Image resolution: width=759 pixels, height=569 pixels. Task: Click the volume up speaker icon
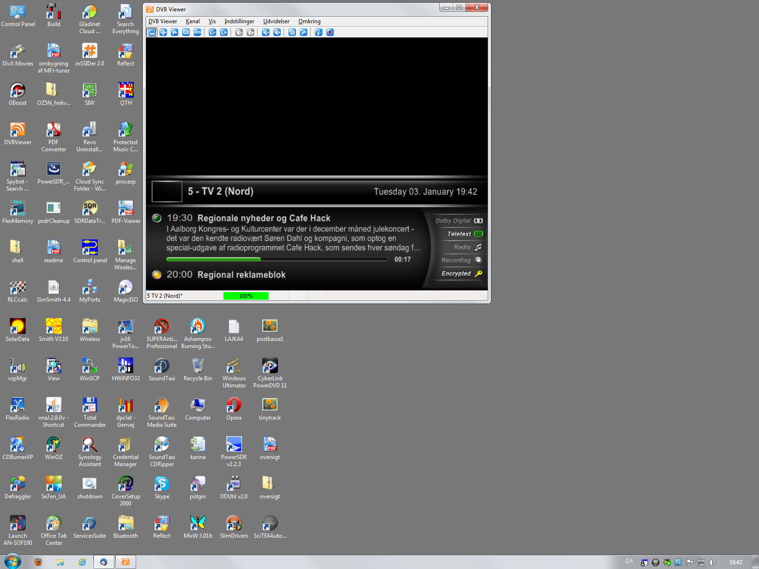point(277,32)
